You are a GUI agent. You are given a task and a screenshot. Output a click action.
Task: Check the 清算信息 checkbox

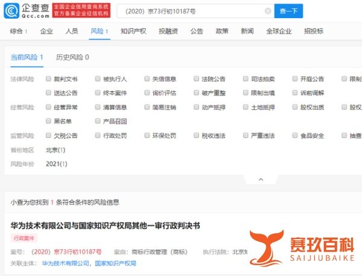point(98,107)
